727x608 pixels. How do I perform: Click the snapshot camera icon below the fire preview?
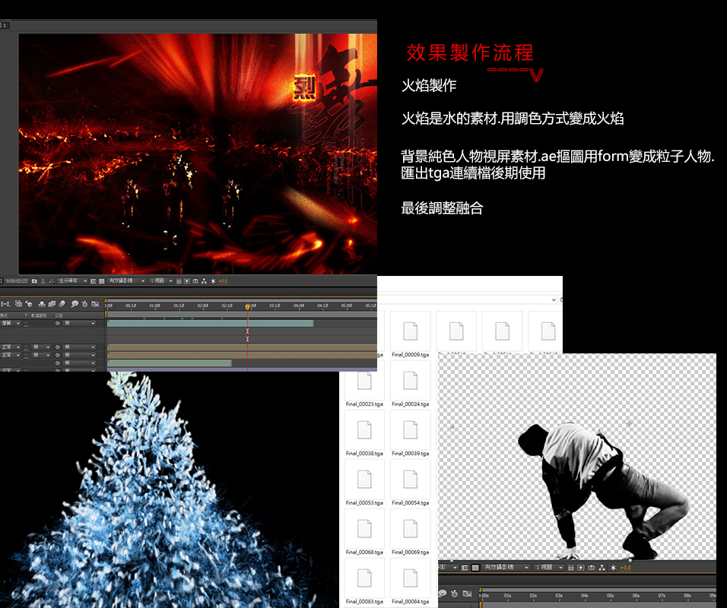(34, 281)
